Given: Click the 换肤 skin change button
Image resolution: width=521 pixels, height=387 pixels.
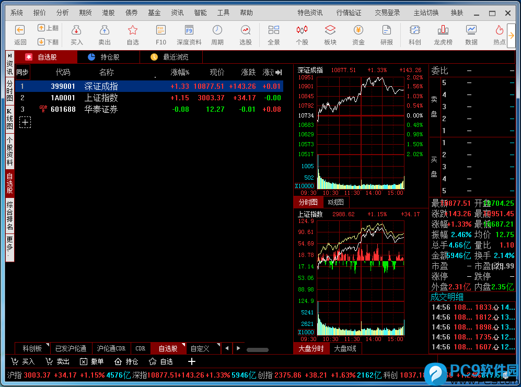Looking at the screenshot, I should click(457, 13).
